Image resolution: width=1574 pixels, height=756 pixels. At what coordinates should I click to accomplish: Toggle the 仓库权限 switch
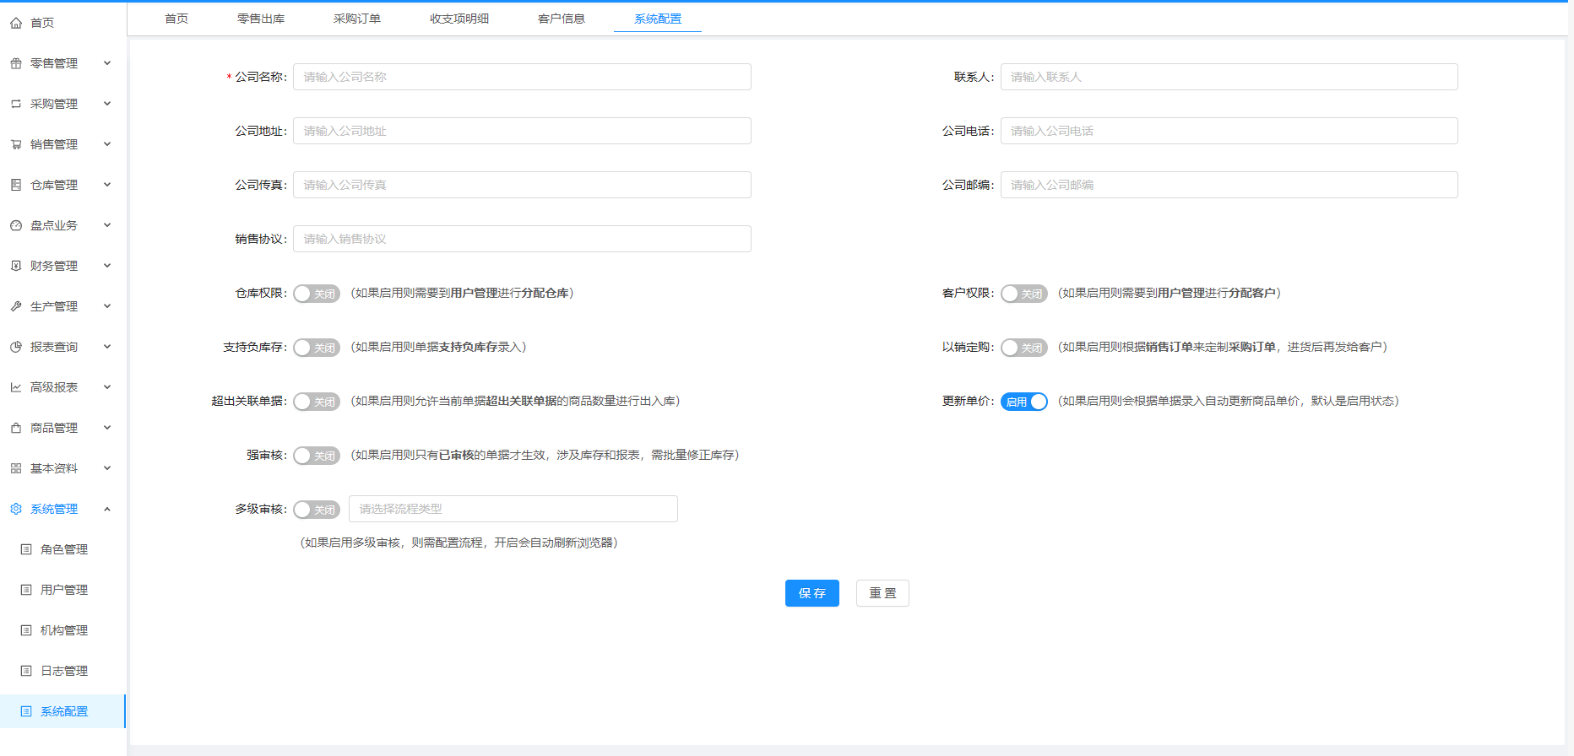317,294
